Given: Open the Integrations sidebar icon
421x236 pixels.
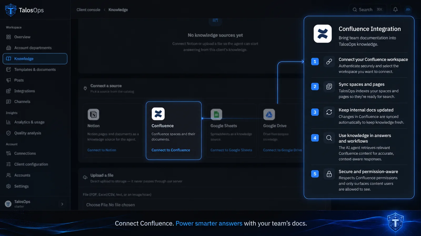Looking at the screenshot, I should [x=9, y=91].
